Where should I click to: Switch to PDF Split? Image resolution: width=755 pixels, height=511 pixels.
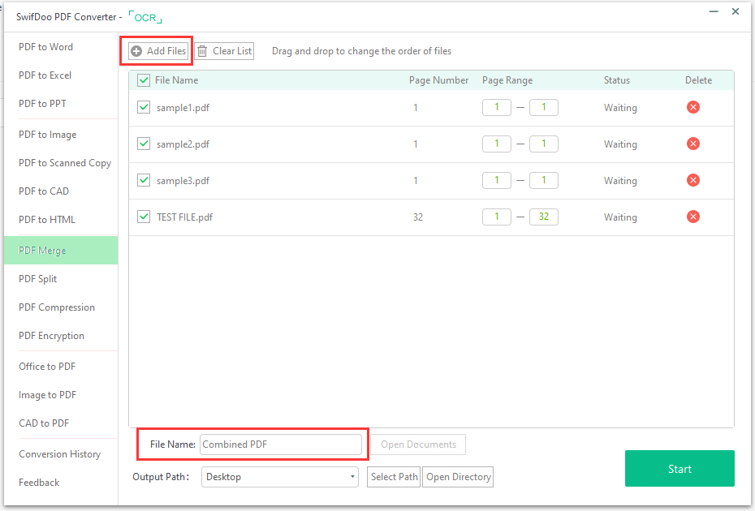click(37, 279)
